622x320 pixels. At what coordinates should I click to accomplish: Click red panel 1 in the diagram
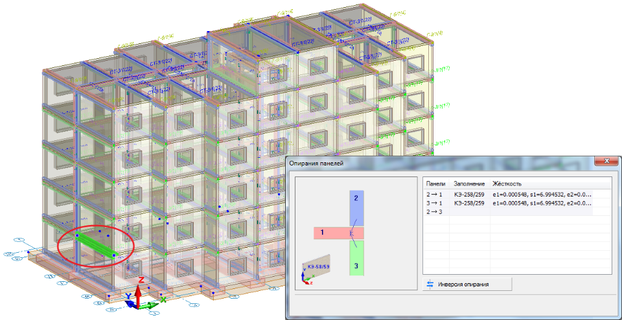point(330,233)
